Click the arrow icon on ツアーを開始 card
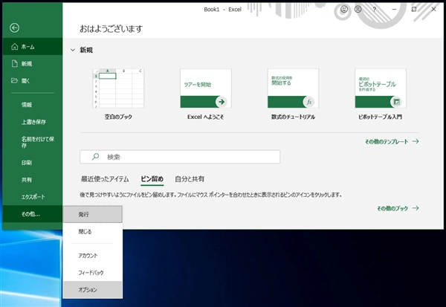 pyautogui.click(x=222, y=102)
